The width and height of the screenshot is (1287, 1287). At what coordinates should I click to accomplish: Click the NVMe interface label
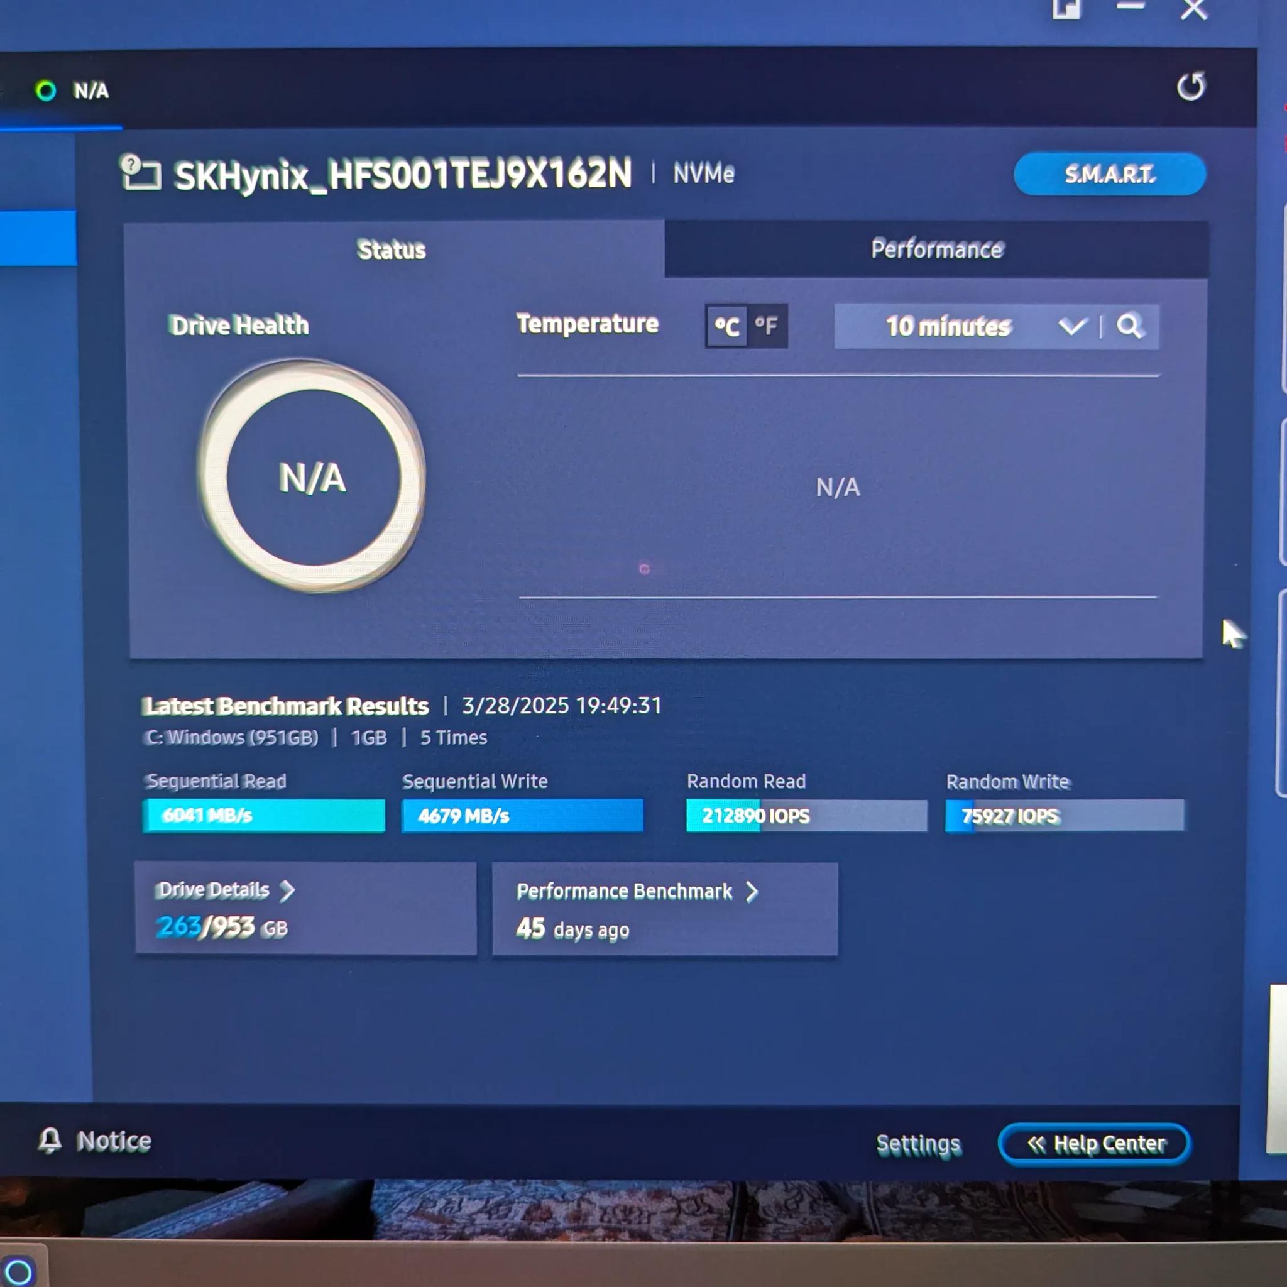point(703,174)
